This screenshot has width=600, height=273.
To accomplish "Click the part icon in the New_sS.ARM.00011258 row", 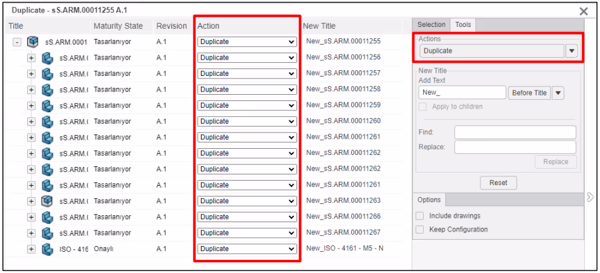I will tap(47, 90).
